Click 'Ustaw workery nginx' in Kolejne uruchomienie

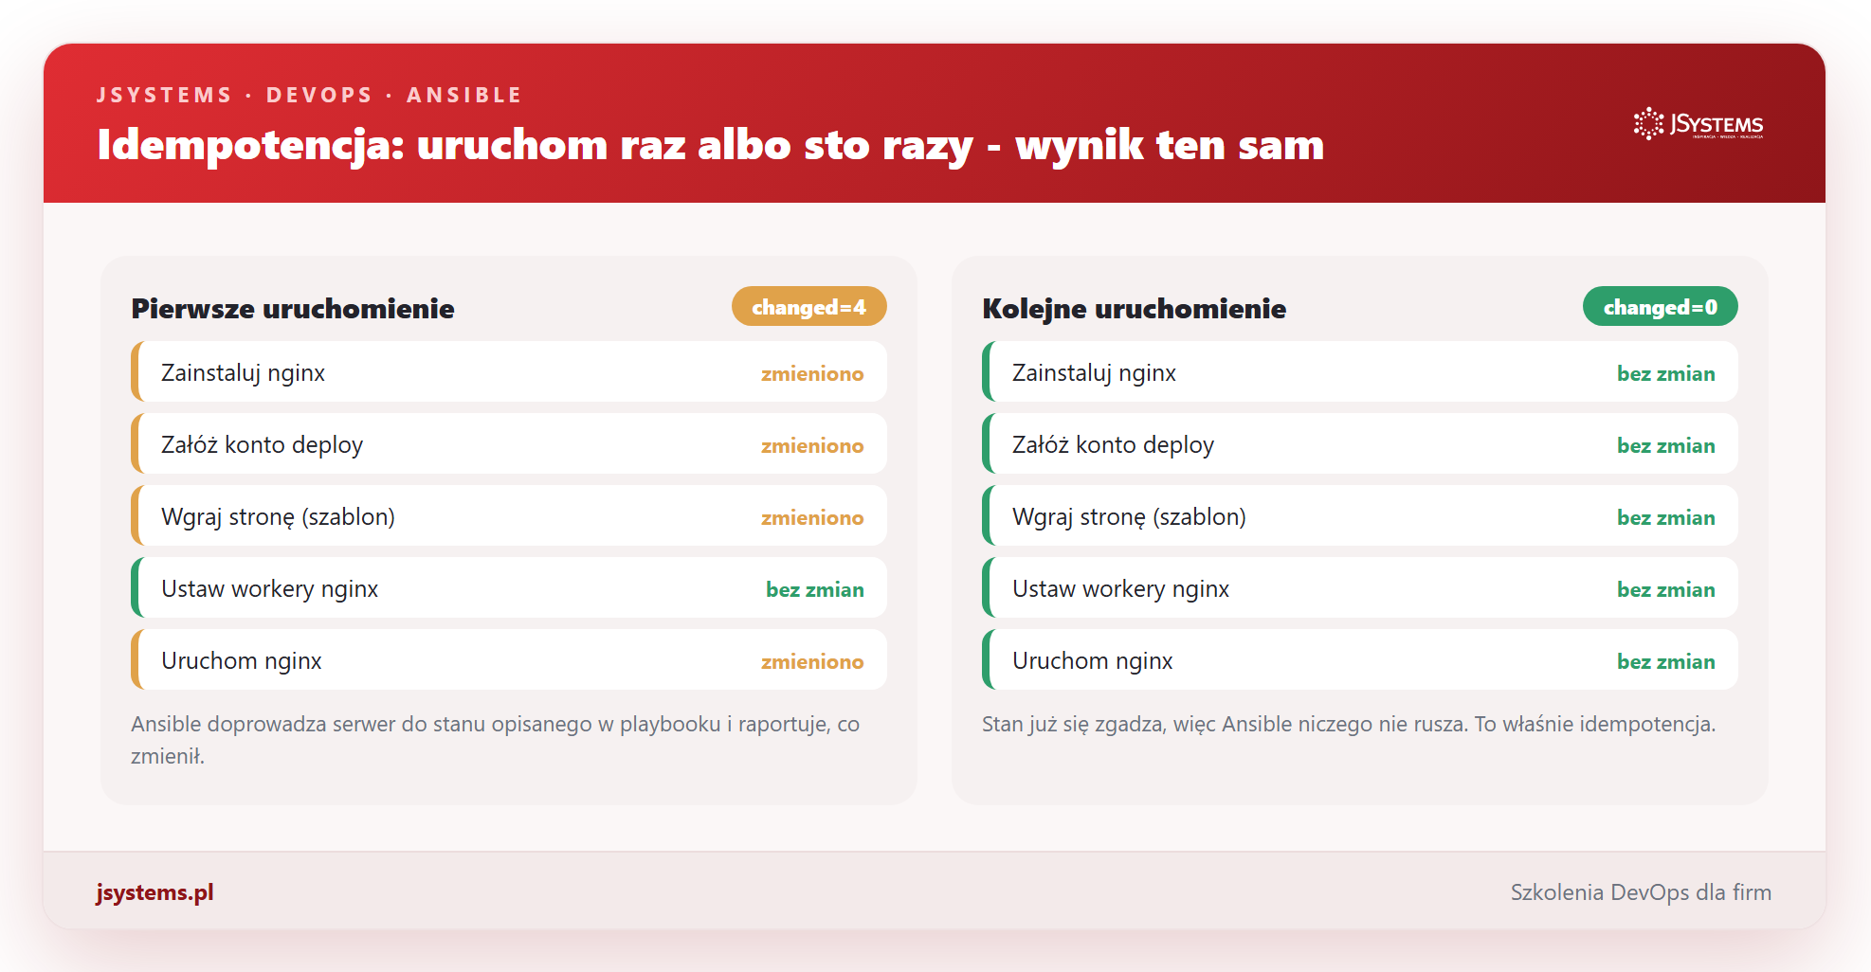pyautogui.click(x=1120, y=589)
